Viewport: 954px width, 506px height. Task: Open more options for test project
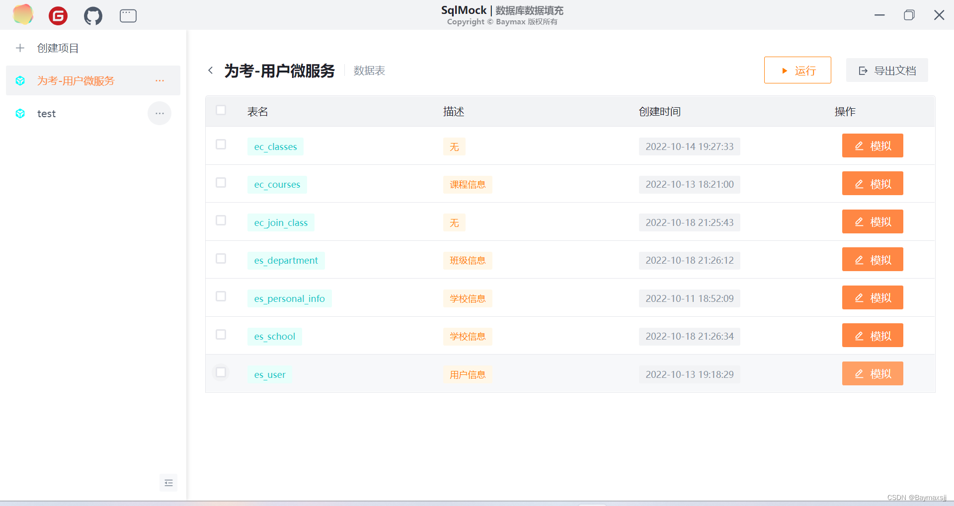tap(159, 113)
